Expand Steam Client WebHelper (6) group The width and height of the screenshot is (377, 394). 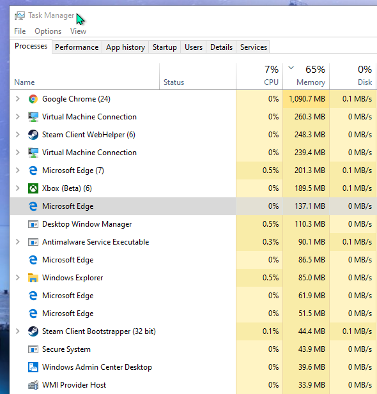click(x=18, y=135)
